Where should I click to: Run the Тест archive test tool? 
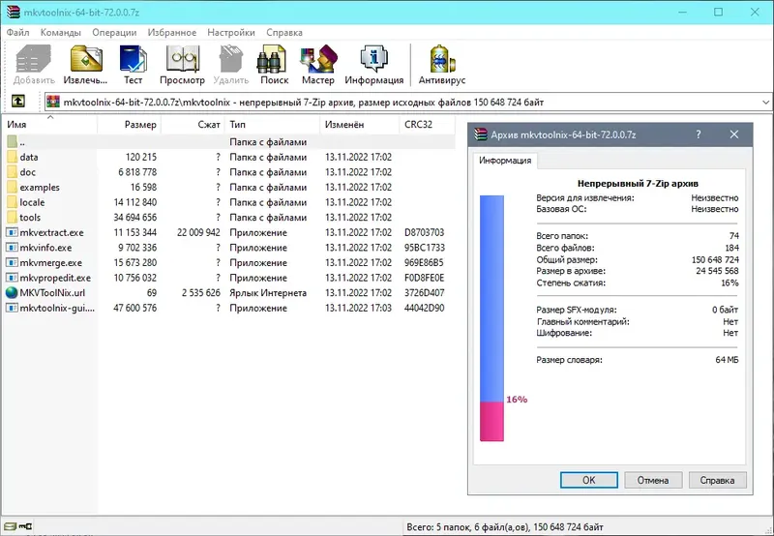pyautogui.click(x=133, y=59)
